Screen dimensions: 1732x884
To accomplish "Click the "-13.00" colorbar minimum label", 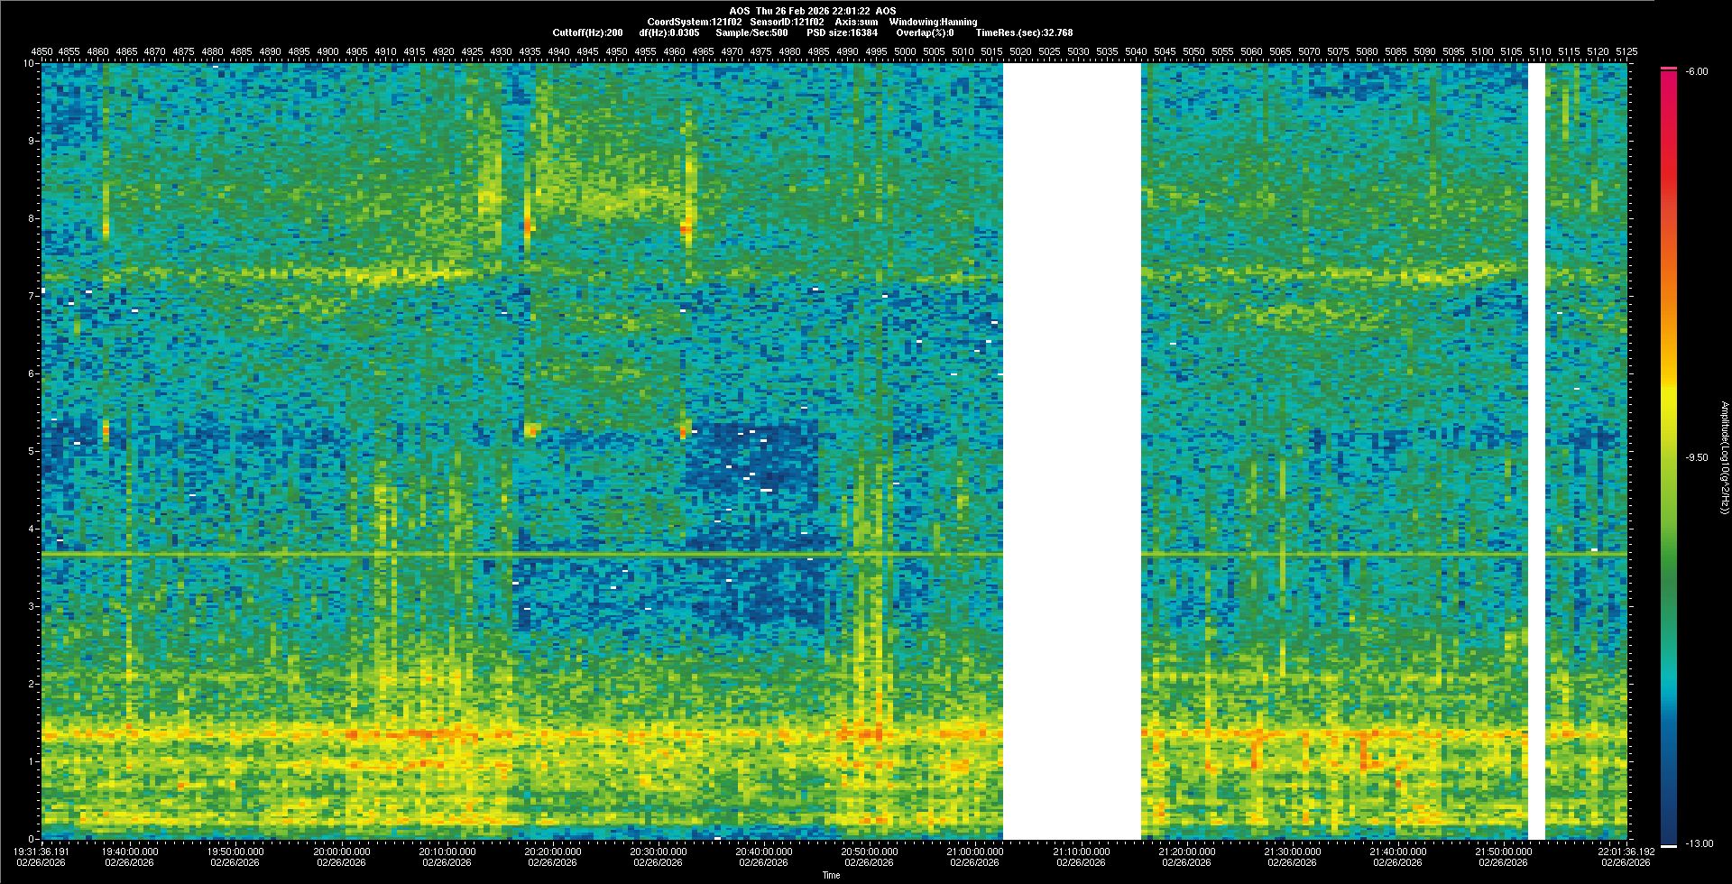I will [x=1699, y=843].
